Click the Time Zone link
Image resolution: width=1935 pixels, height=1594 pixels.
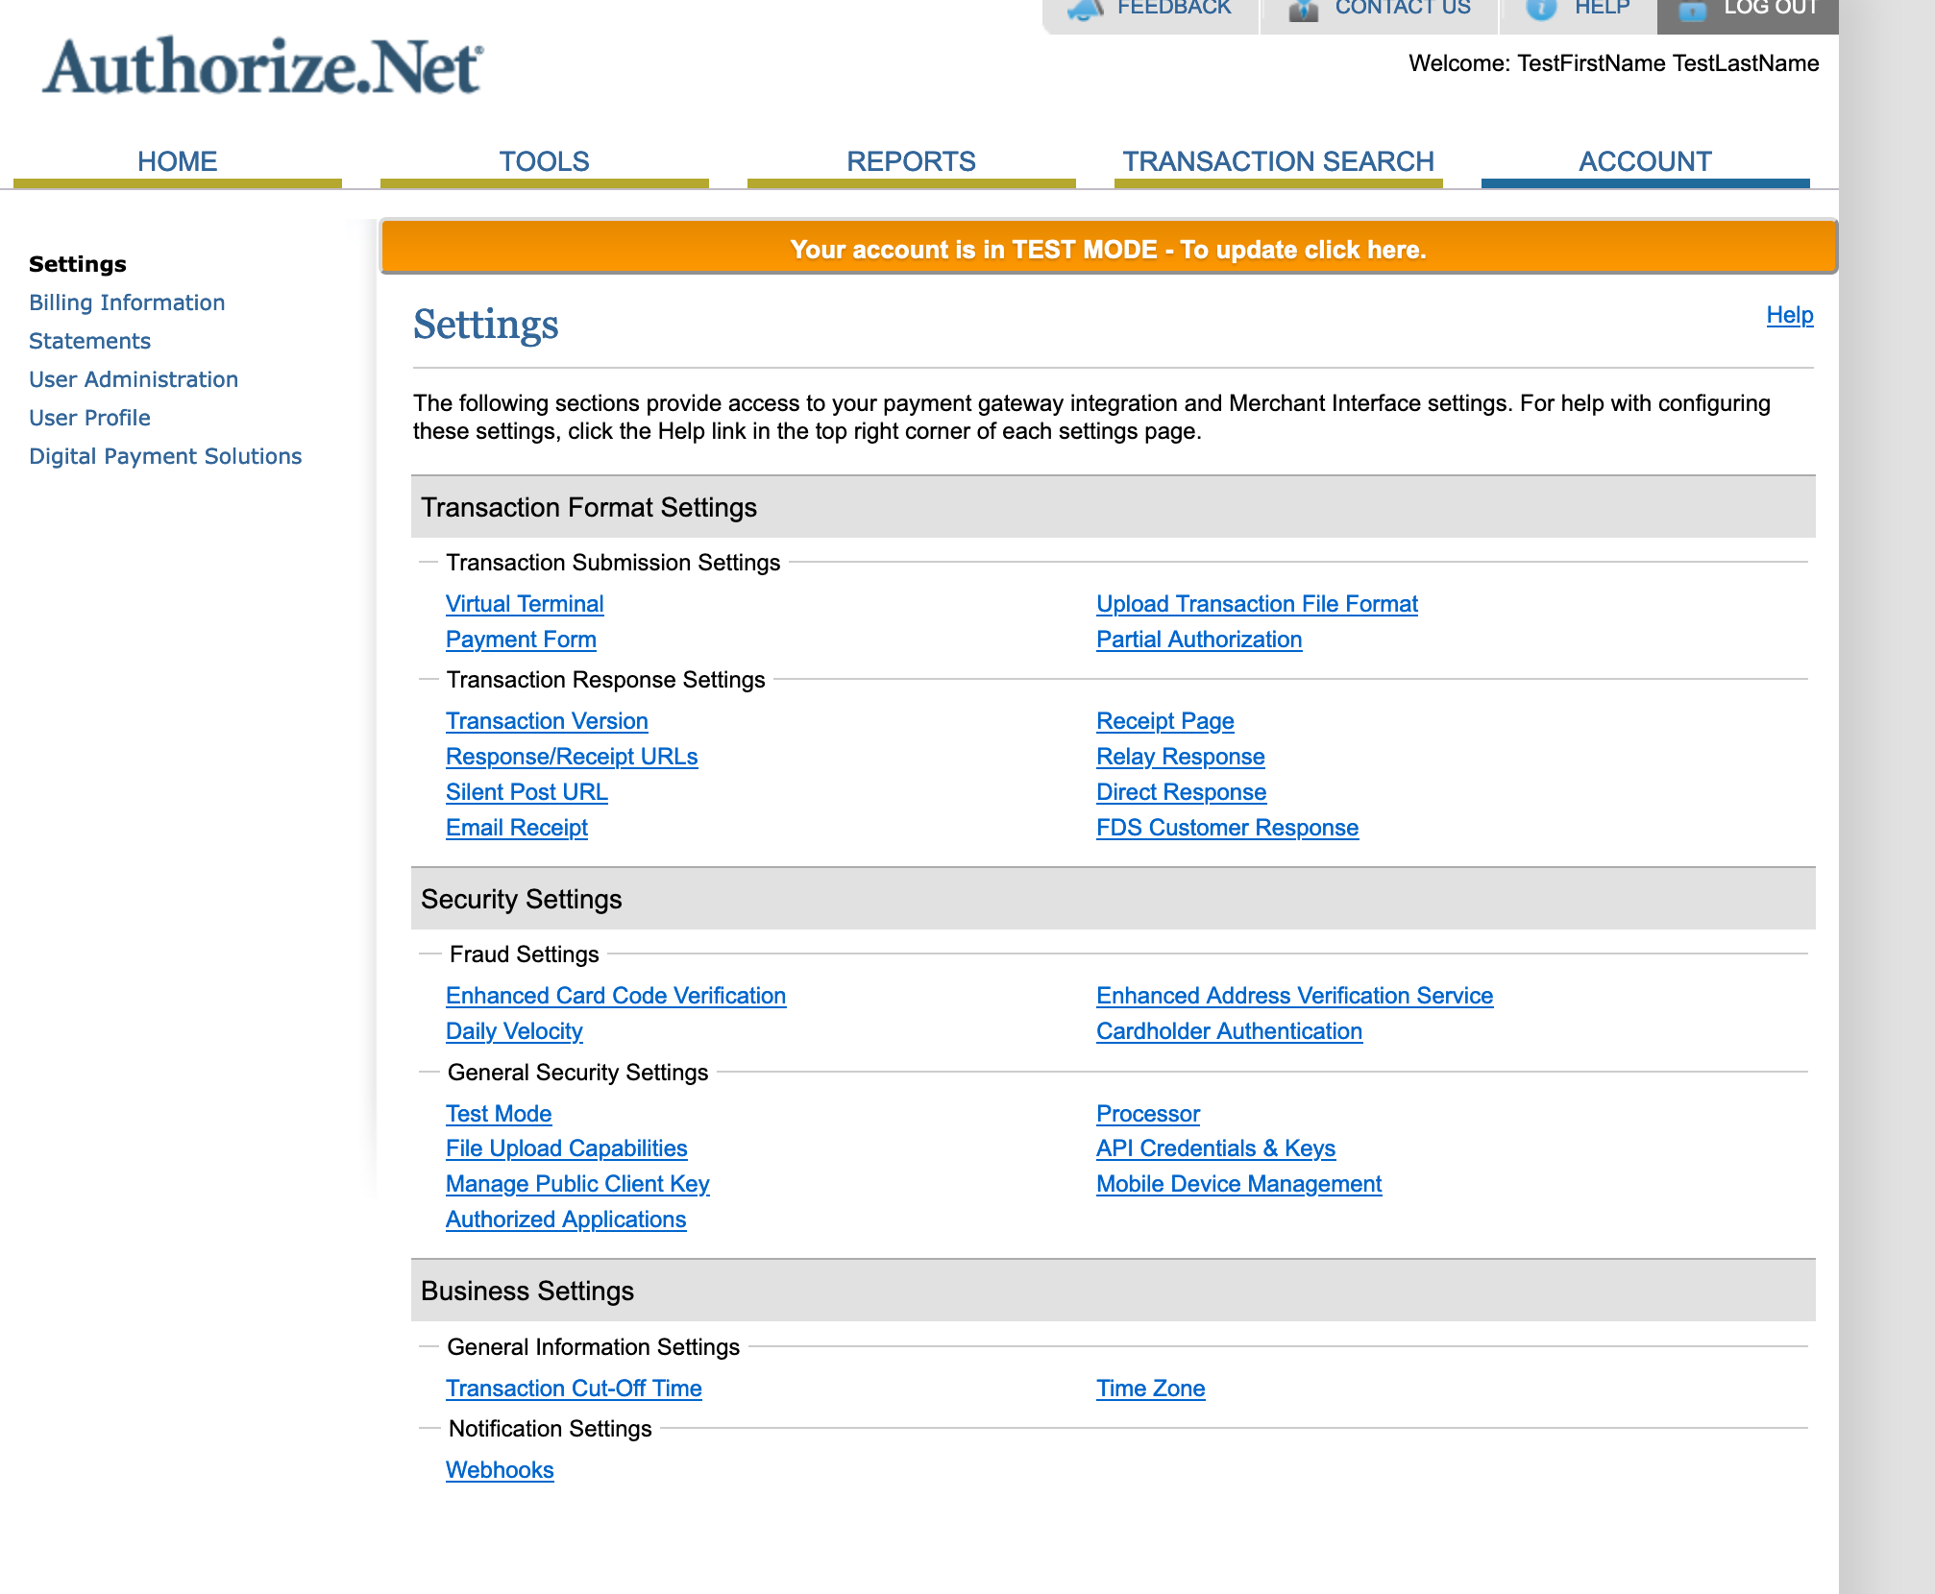tap(1151, 1389)
